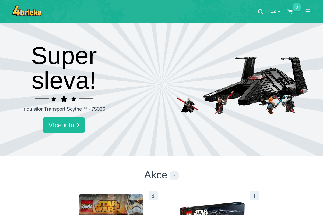Viewport: 323px width, 215px height.
Task: Click the cart count badge showing 0
Action: click(x=297, y=7)
